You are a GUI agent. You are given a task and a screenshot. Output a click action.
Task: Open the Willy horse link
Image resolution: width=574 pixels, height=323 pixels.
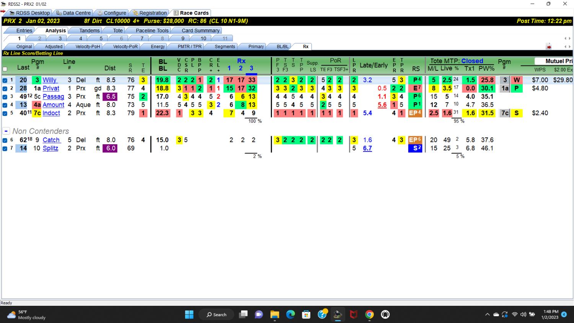coord(50,80)
